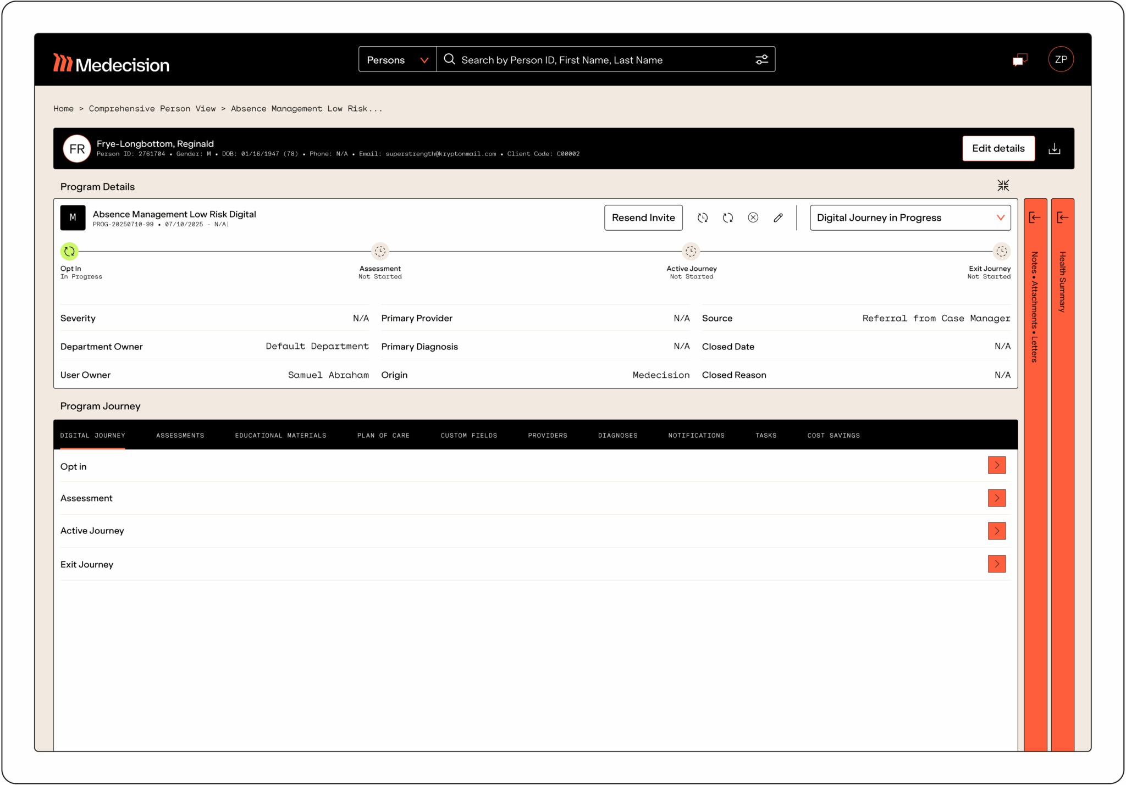Click the collapse Program Details icon
This screenshot has height=785, width=1126.
point(1003,186)
